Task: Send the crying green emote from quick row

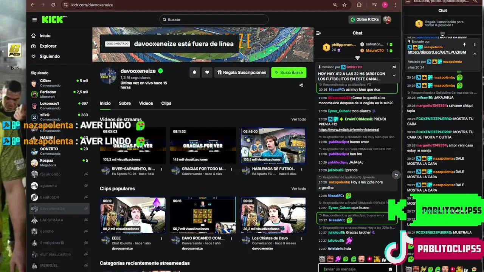Action: [x=354, y=259]
